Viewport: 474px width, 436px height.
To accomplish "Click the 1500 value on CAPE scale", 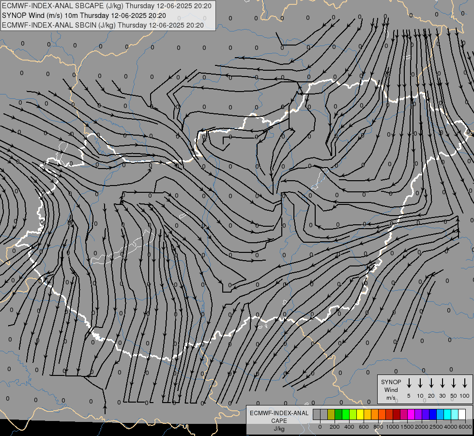I will (x=407, y=427).
